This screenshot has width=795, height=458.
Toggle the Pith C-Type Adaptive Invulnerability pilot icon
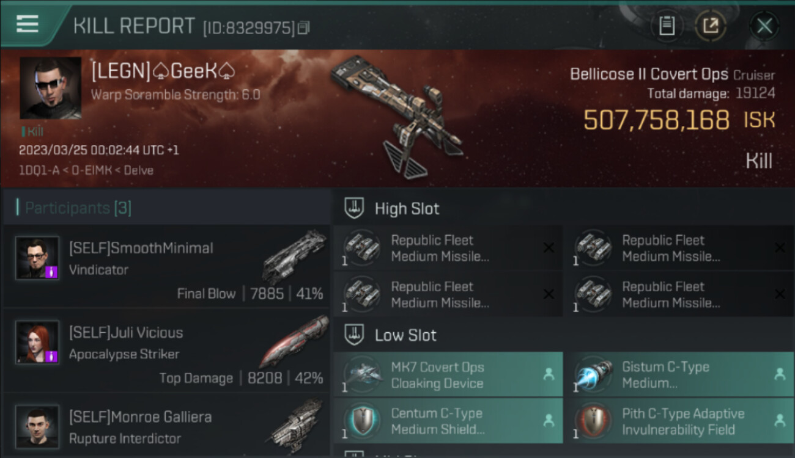click(780, 421)
